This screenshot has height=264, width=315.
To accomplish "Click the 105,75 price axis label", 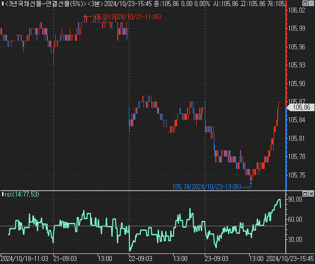I will (x=296, y=175).
